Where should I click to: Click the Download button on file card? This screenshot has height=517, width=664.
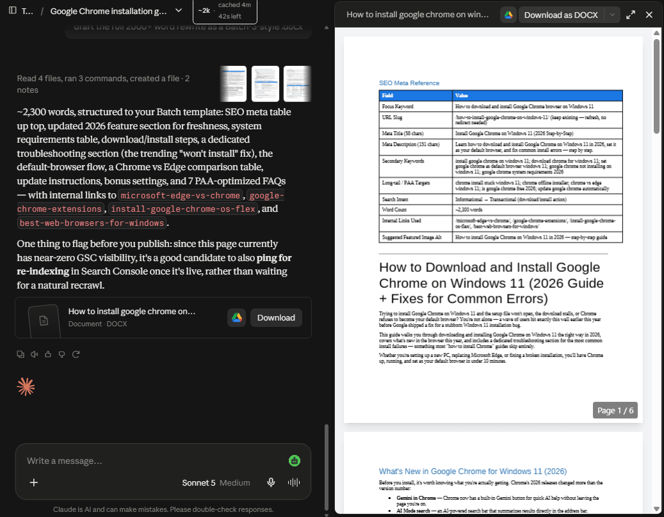276,318
